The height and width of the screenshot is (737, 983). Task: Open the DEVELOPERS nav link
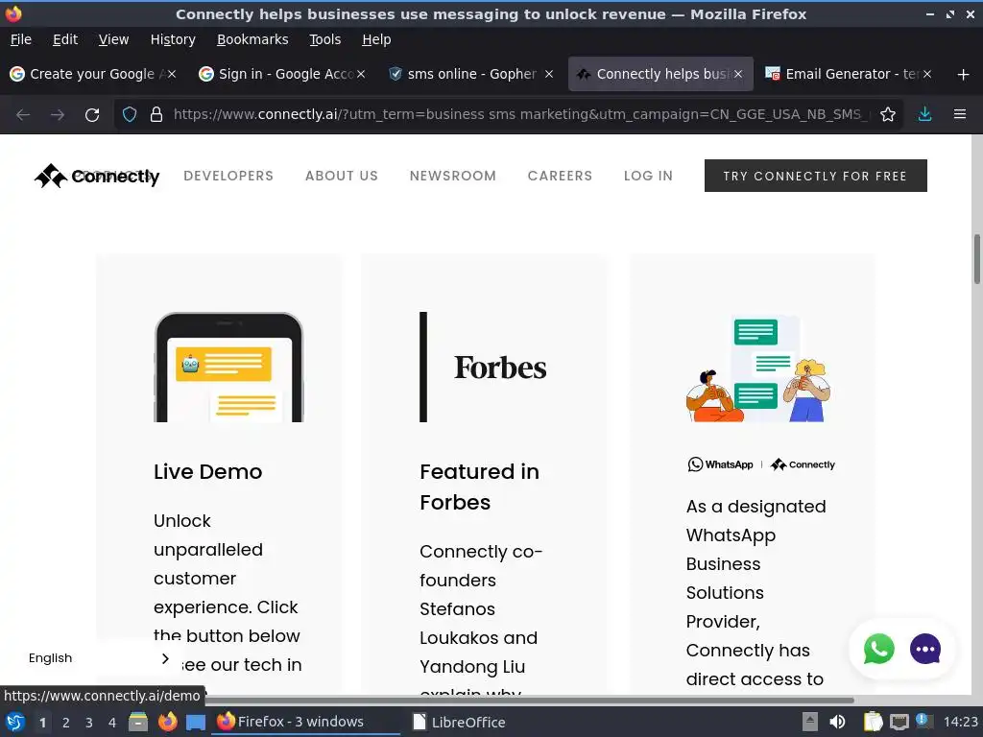[x=228, y=177]
